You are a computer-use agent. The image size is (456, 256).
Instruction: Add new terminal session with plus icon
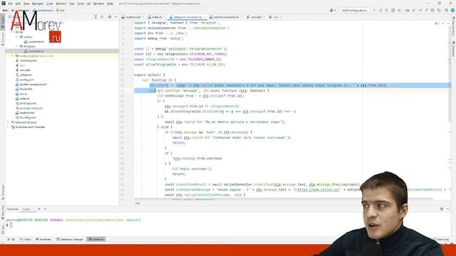(x=39, y=209)
